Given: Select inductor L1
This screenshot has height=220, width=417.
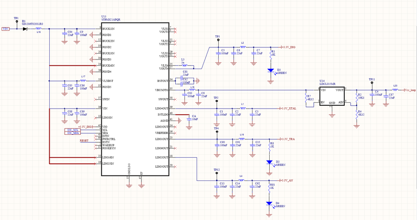Looking at the screenshot, I should [243, 108].
